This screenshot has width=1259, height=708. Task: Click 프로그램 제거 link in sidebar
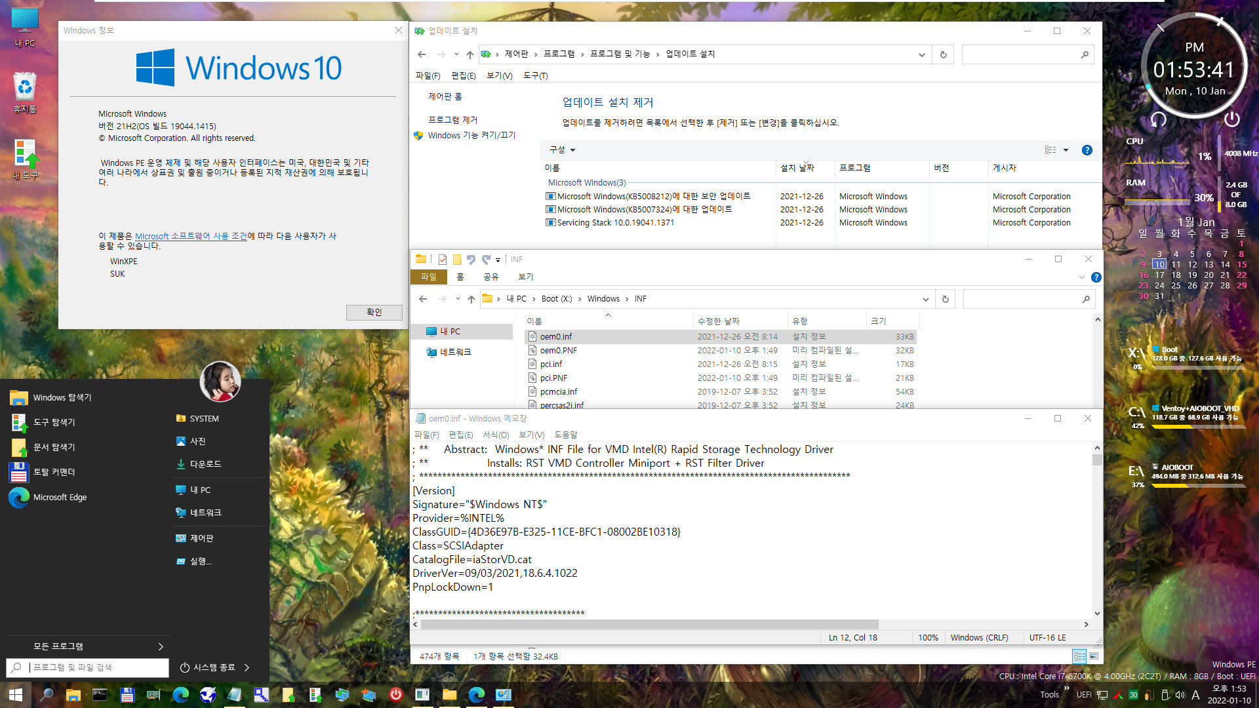click(x=453, y=120)
